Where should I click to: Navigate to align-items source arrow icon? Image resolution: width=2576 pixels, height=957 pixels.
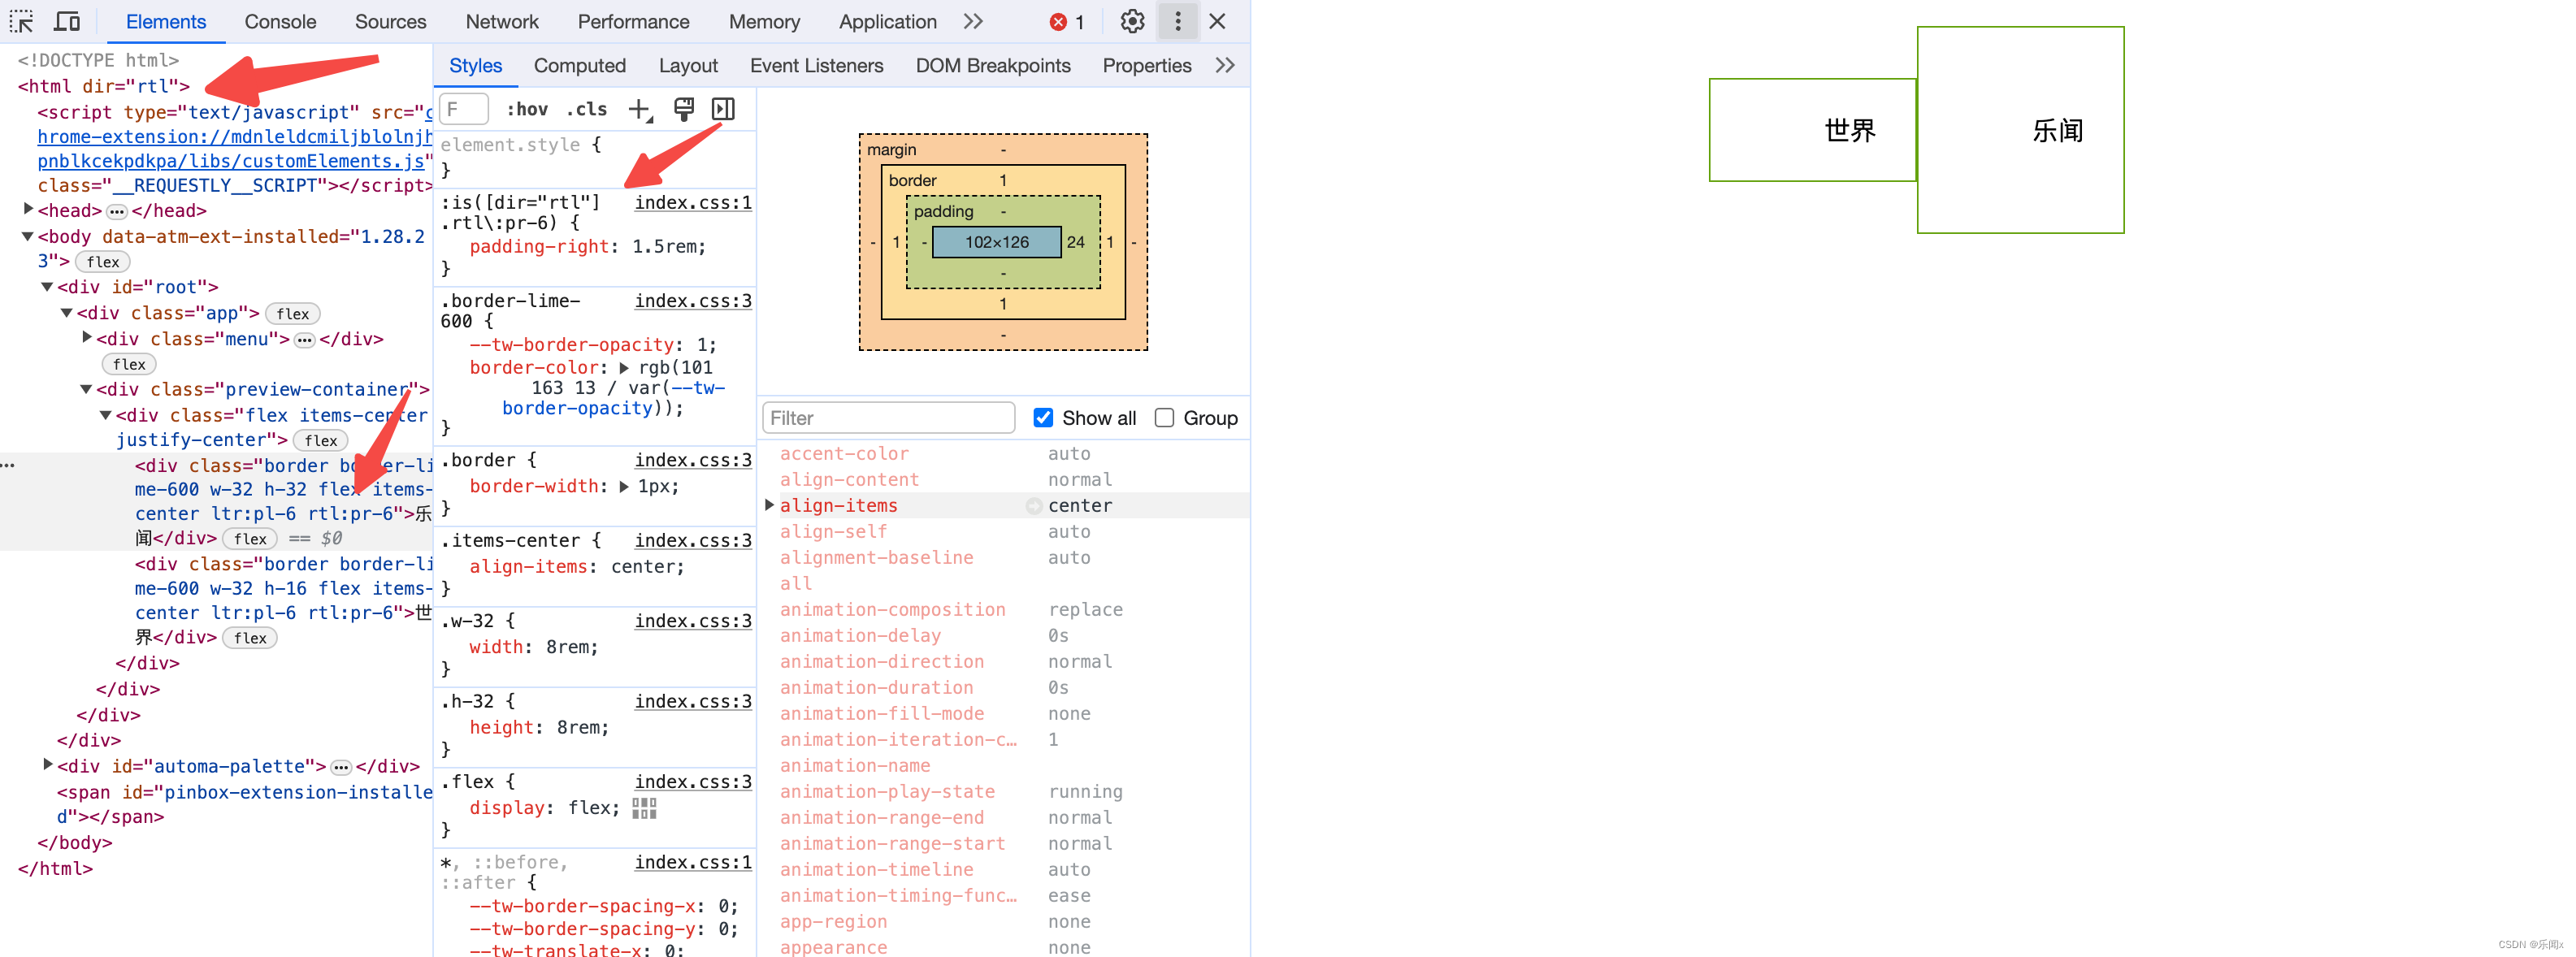coord(1034,506)
